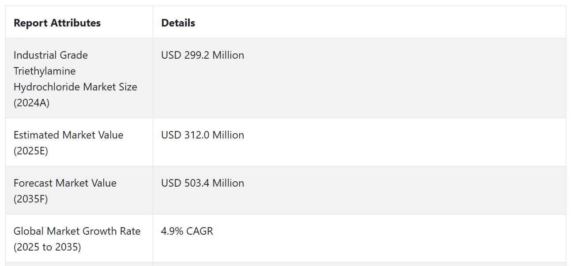Click the USD 312.0 Million value
The height and width of the screenshot is (266, 572).
203,135
